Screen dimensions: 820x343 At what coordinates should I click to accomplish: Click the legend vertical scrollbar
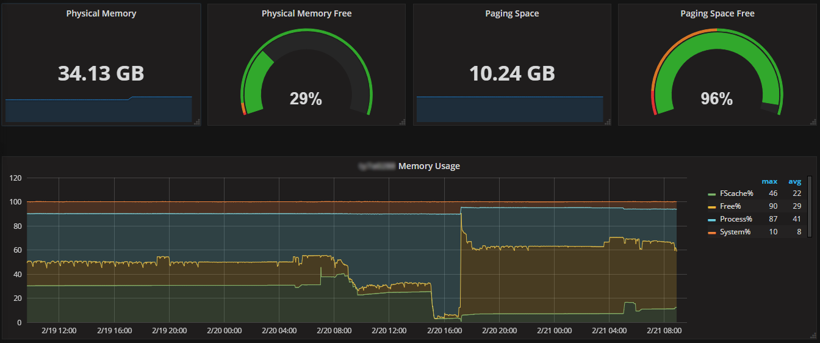pyautogui.click(x=810, y=206)
